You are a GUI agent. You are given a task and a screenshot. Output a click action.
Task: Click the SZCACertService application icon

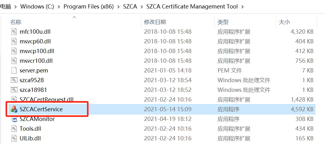[x=14, y=109]
